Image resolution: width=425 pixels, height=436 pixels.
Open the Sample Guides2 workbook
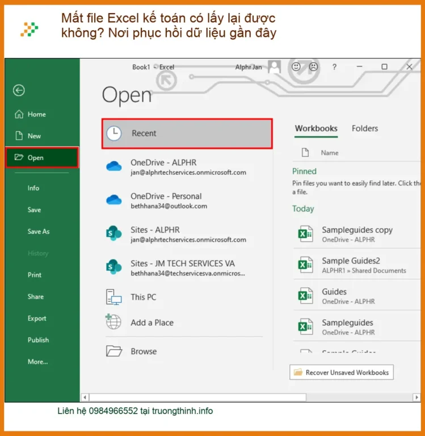pyautogui.click(x=357, y=265)
